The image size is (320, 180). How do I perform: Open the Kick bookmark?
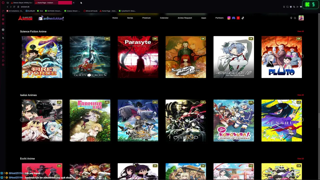[40, 11]
